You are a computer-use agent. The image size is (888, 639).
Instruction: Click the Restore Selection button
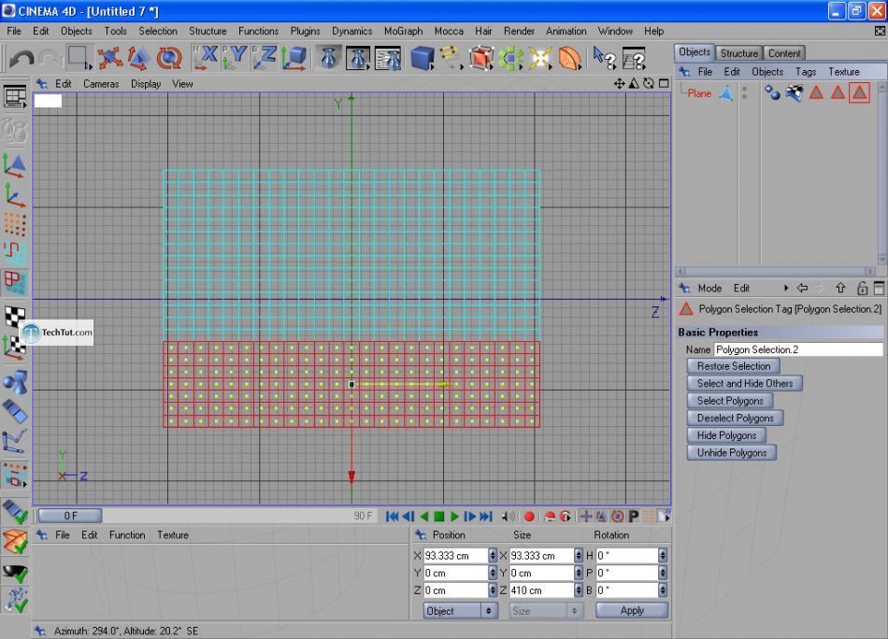pyautogui.click(x=734, y=366)
